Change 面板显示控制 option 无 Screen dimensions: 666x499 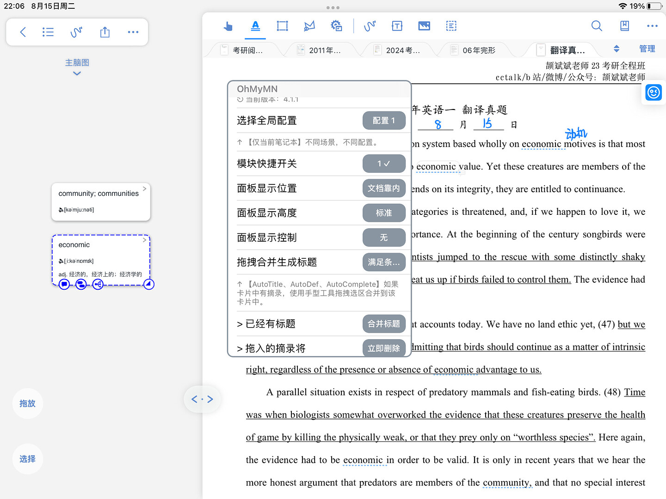click(x=384, y=237)
